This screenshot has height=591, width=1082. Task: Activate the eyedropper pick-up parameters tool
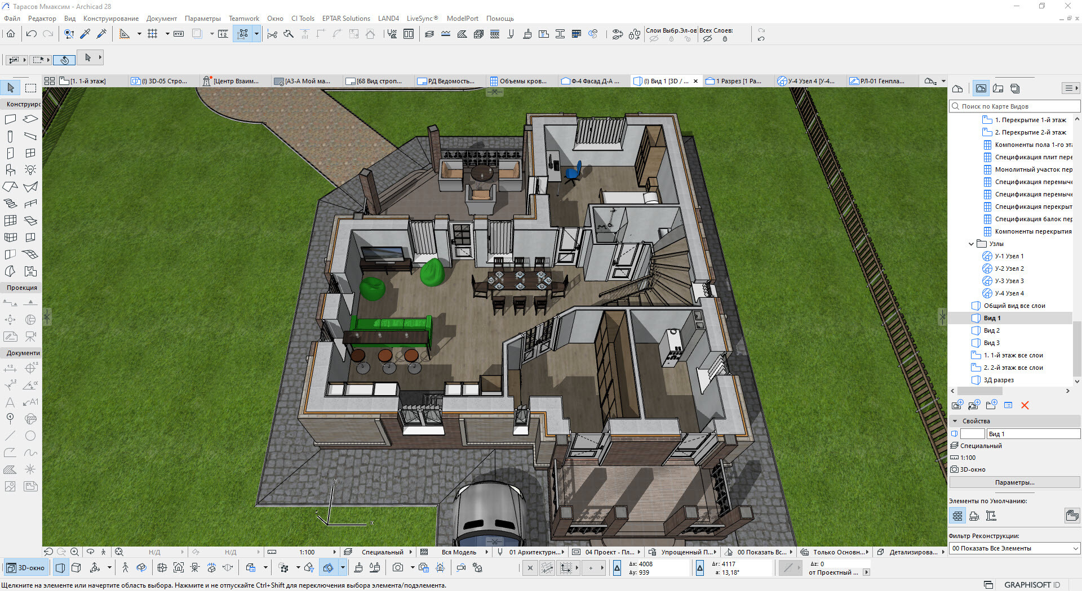pyautogui.click(x=85, y=34)
